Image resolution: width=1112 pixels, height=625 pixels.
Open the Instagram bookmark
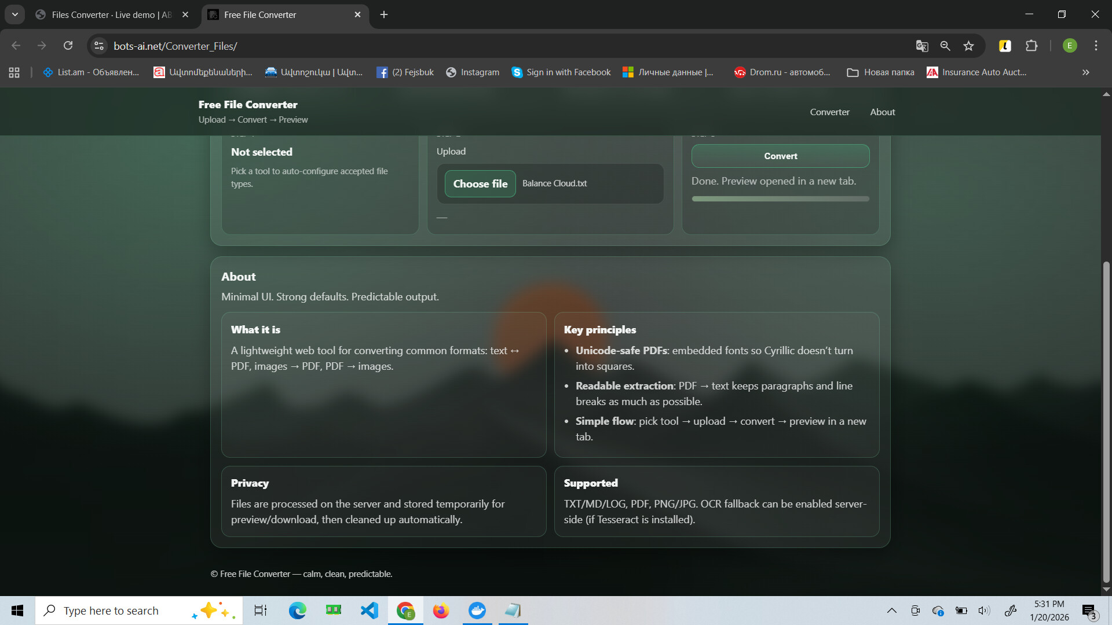point(473,72)
